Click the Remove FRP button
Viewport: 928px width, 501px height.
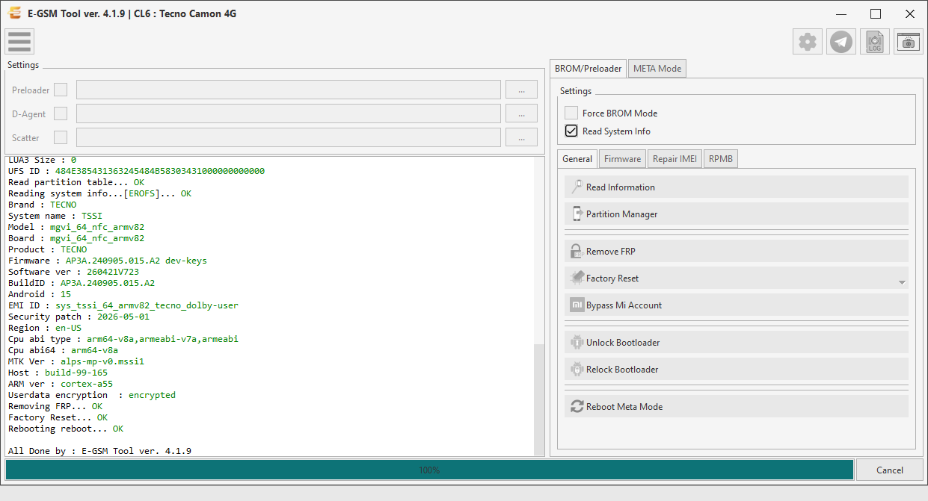[737, 251]
